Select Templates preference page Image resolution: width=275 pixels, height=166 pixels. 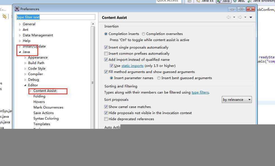(42, 124)
